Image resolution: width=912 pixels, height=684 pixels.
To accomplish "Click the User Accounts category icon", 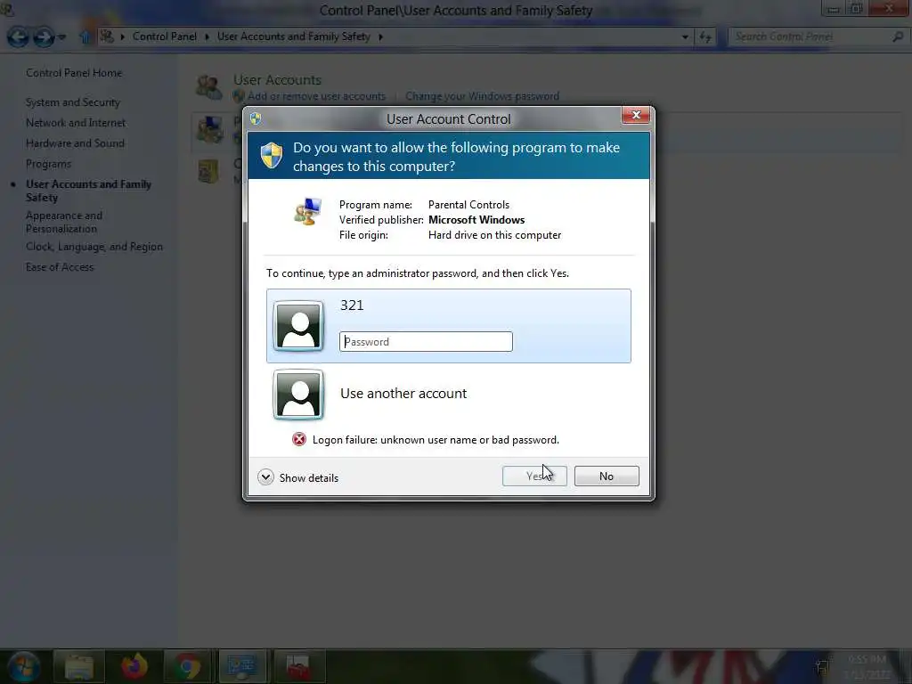I will coord(208,87).
